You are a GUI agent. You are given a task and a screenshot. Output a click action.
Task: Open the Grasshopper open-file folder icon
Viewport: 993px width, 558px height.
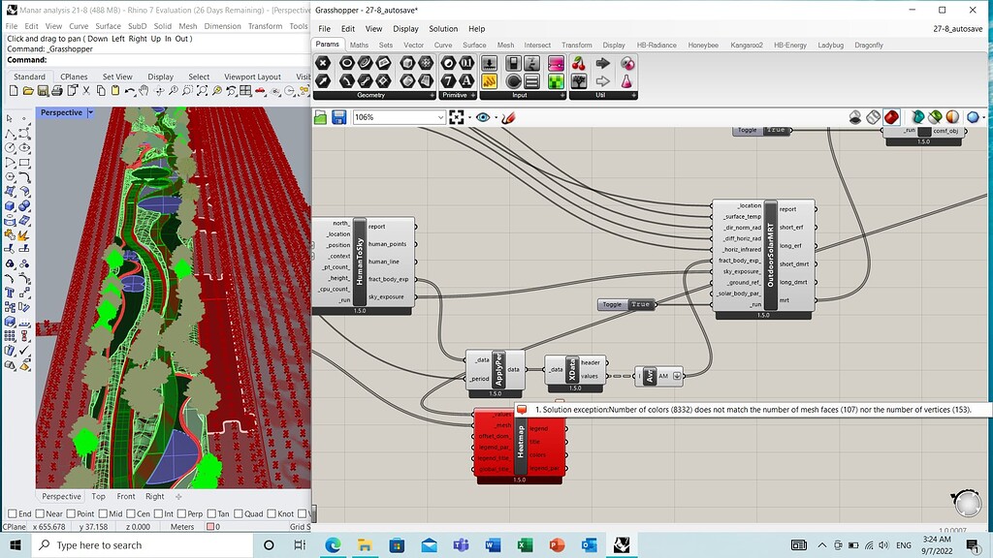pos(321,117)
